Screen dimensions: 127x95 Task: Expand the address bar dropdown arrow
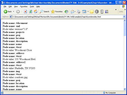click(124, 17)
